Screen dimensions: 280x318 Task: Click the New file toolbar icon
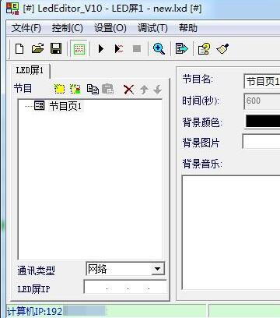[19, 49]
